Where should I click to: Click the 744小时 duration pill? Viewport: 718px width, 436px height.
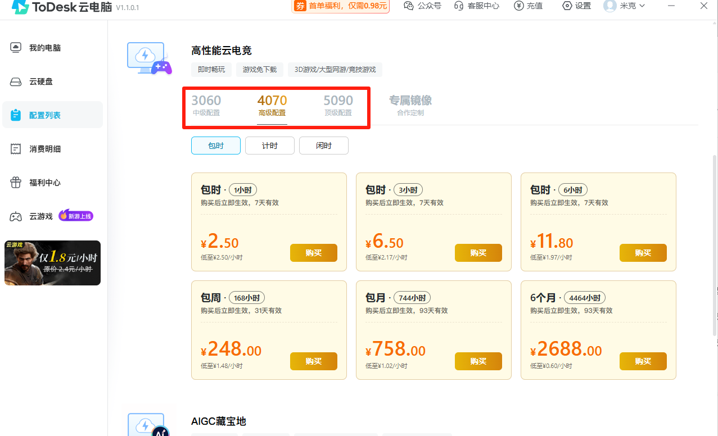pyautogui.click(x=412, y=298)
